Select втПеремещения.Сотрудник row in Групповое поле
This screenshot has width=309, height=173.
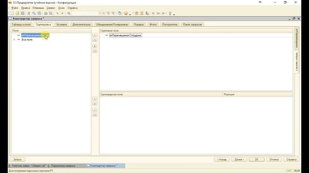click(126, 35)
